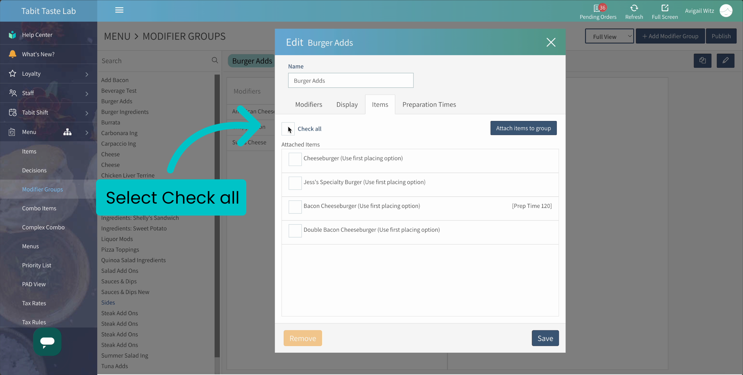Screen dimensions: 743x375
Task: Close the Edit Burger Adds dialog
Action: (x=550, y=42)
